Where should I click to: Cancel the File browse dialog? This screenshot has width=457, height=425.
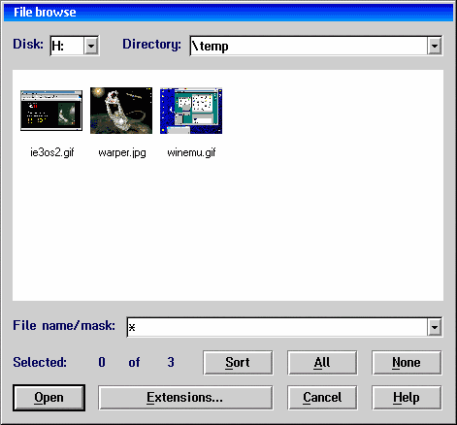322,398
